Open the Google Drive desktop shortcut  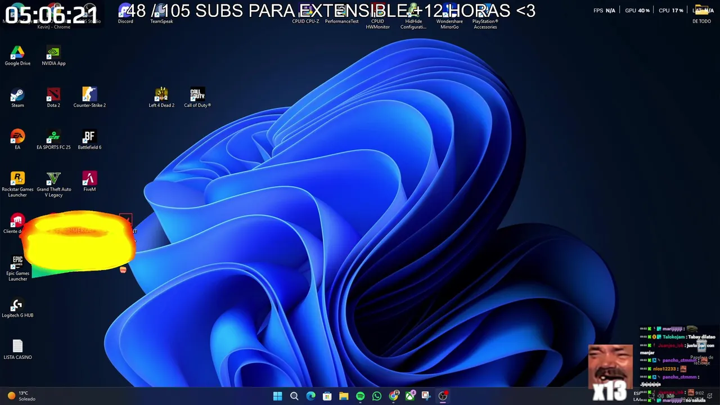[17, 56]
